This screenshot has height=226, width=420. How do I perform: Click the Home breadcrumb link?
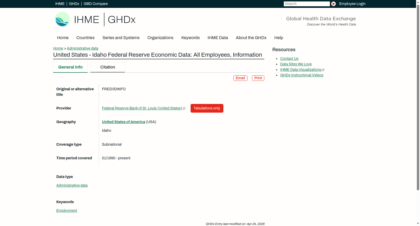click(58, 48)
